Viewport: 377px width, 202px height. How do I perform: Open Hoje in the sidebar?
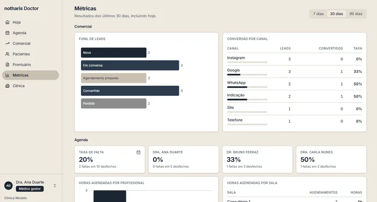[x=31, y=23]
